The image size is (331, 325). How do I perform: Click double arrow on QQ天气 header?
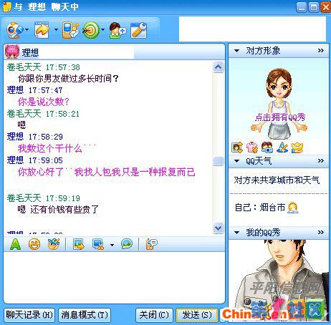(321, 161)
